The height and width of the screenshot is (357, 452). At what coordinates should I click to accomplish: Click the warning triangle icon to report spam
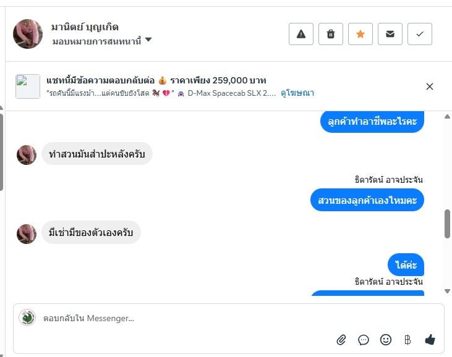[x=301, y=34]
